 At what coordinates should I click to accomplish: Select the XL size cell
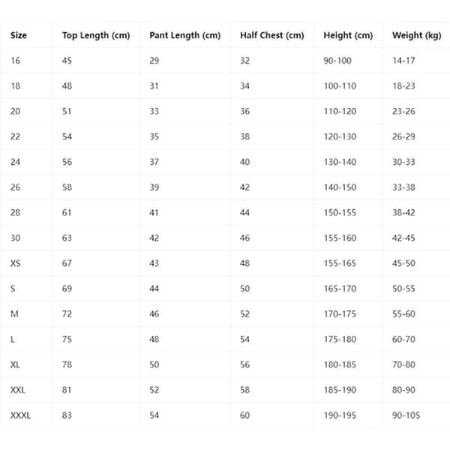[x=15, y=364]
